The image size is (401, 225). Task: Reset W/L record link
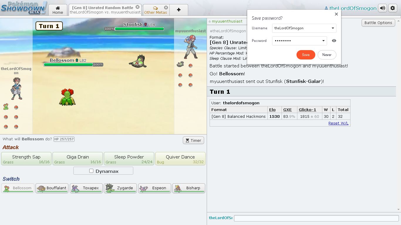pos(338,123)
